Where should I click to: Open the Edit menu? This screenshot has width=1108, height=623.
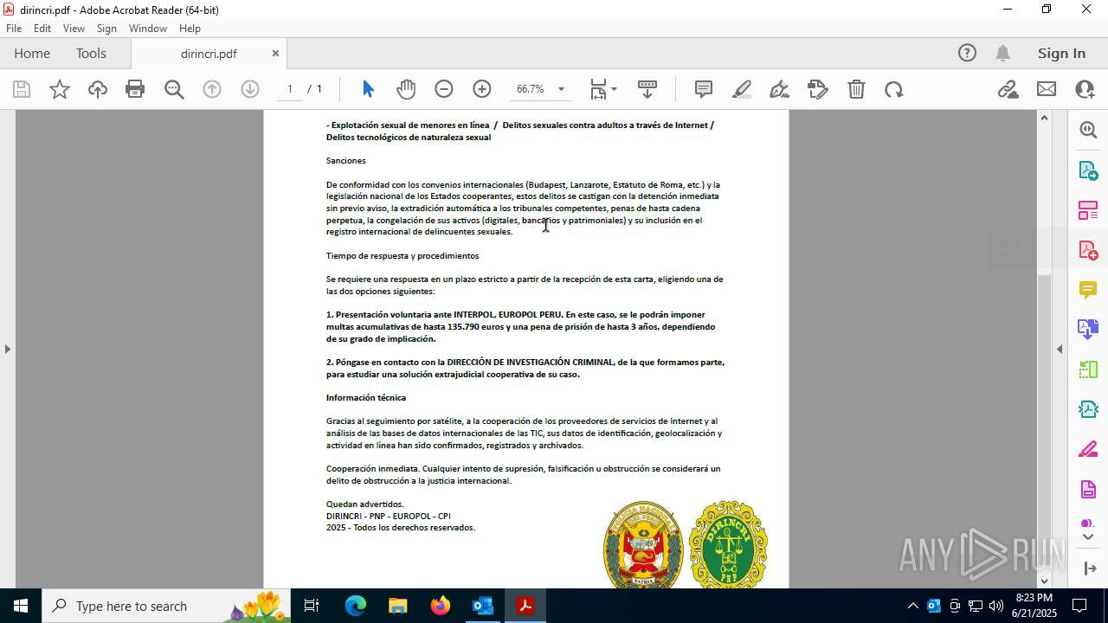[42, 29]
